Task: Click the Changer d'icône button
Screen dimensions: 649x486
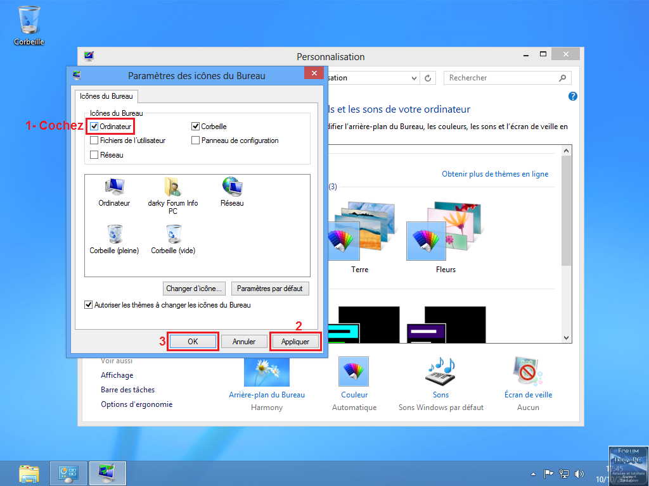Action: [194, 289]
